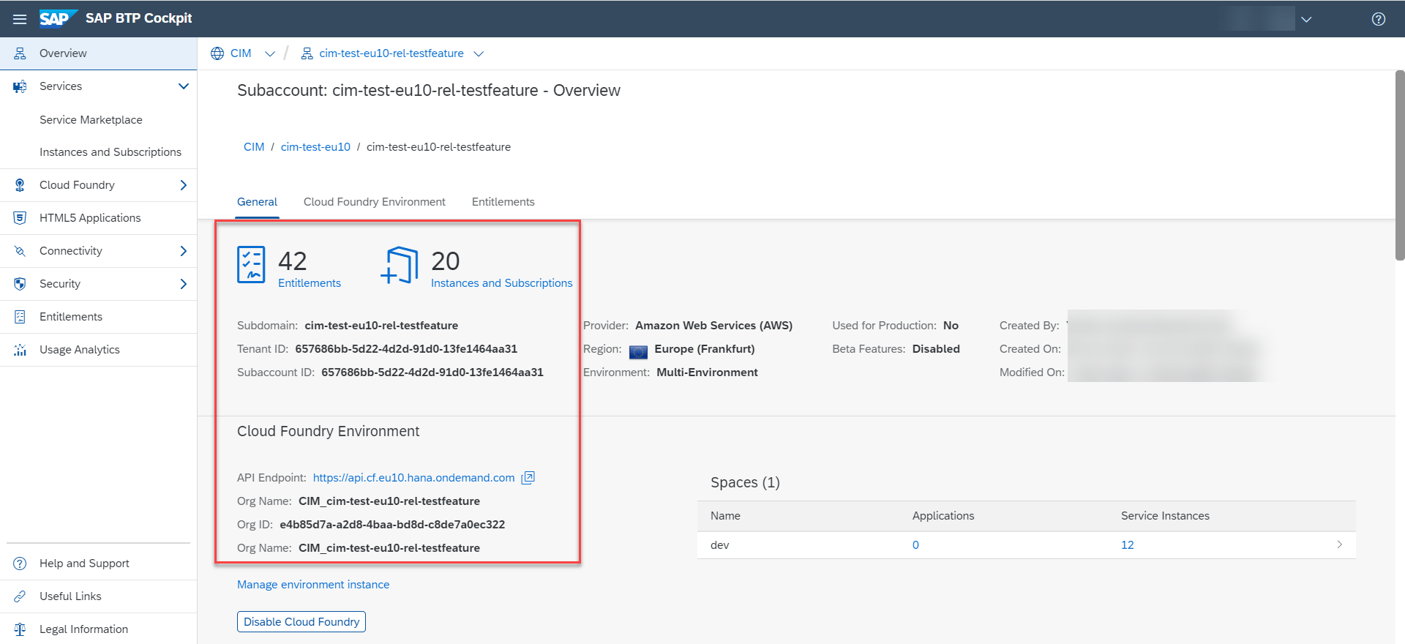1405x644 pixels.
Task: Click the page vertical scrollbar
Action: (1399, 165)
